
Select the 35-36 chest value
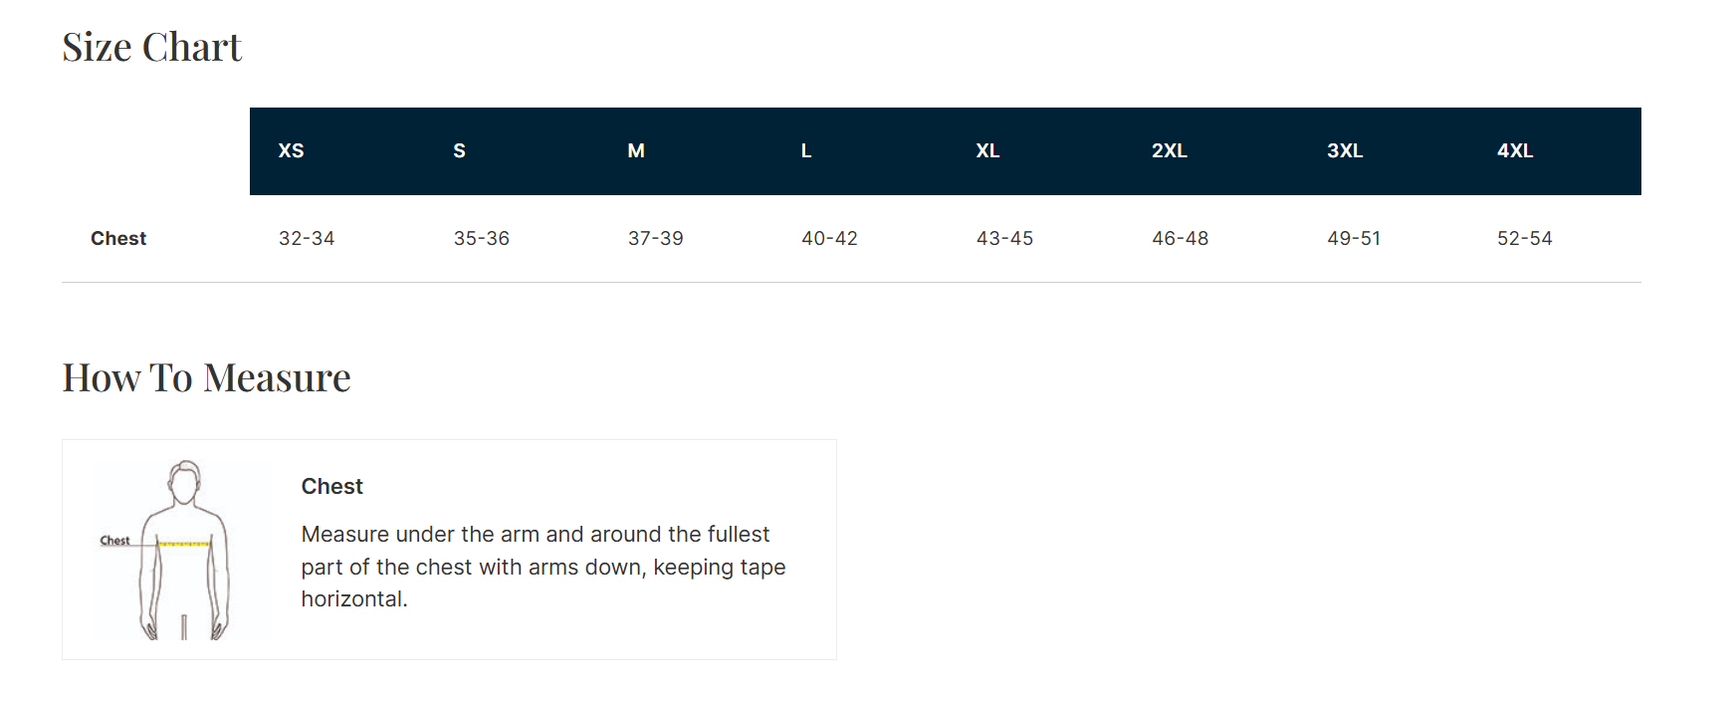click(x=482, y=239)
